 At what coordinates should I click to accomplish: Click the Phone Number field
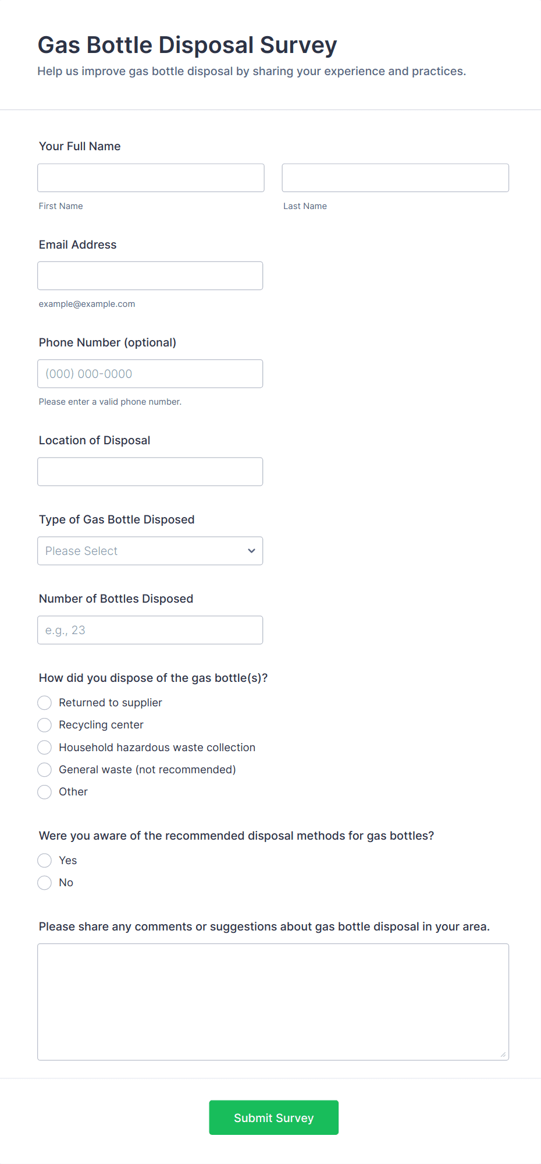[x=150, y=374]
